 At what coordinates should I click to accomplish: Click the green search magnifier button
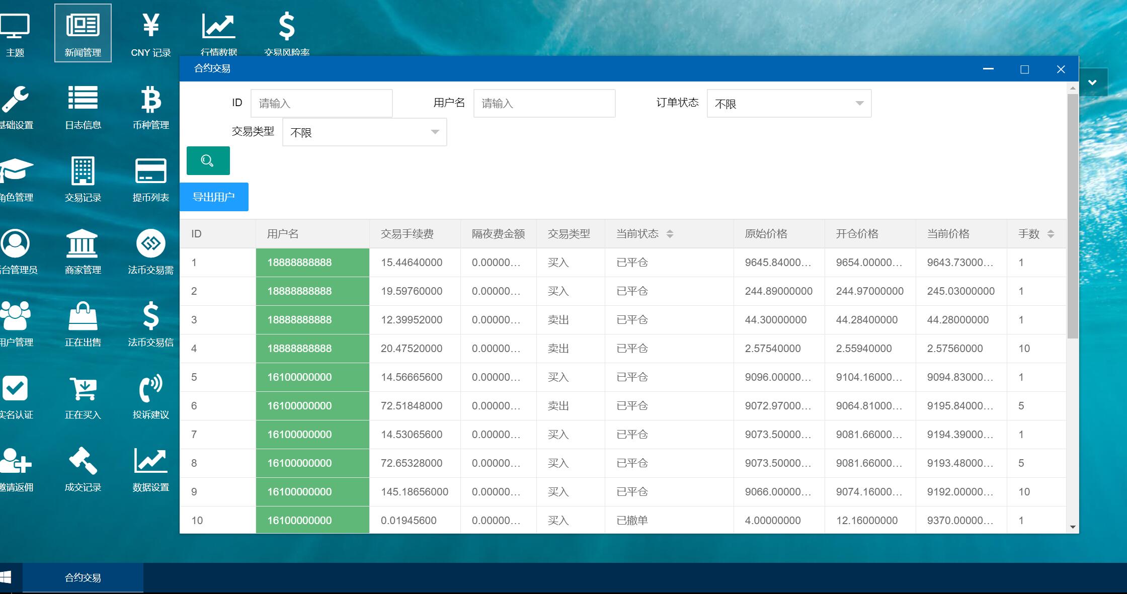pyautogui.click(x=208, y=161)
